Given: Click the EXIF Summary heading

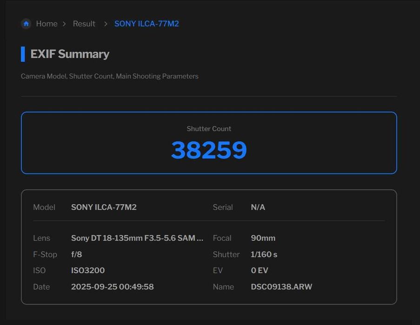Looking at the screenshot, I should [x=70, y=54].
